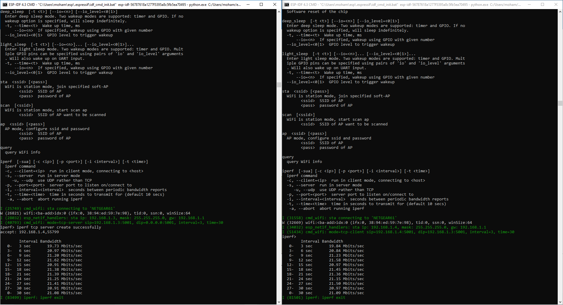Click the empty 'iperf>' prompt in right window

(x=289, y=237)
